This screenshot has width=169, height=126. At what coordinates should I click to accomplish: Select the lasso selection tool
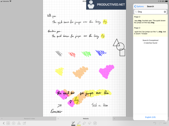tap(89, 123)
